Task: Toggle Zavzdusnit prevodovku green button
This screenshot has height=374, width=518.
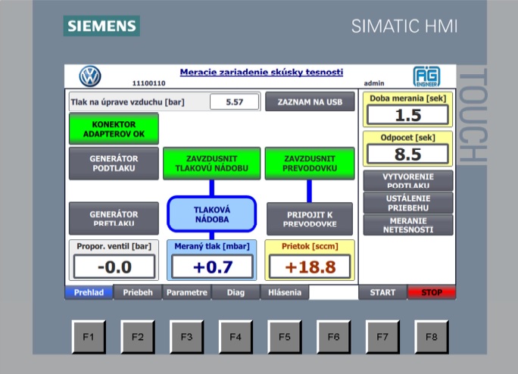Action: coord(310,164)
